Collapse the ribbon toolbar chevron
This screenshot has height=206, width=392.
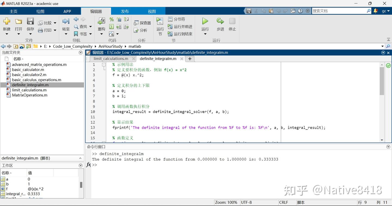point(388,39)
